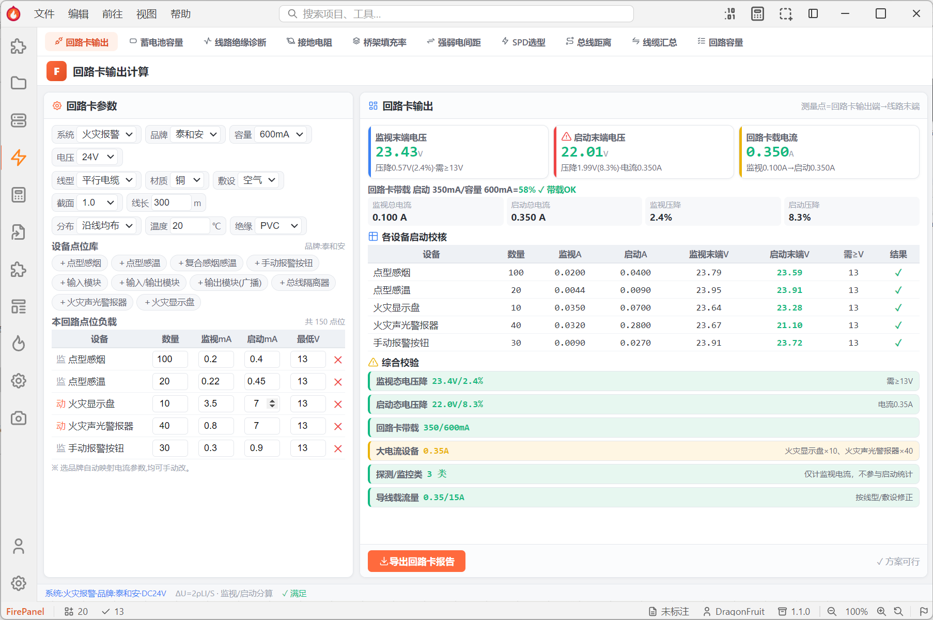Image resolution: width=933 pixels, height=620 pixels.
Task: Open the bottom settings gear in sidebar
Action: (x=19, y=583)
